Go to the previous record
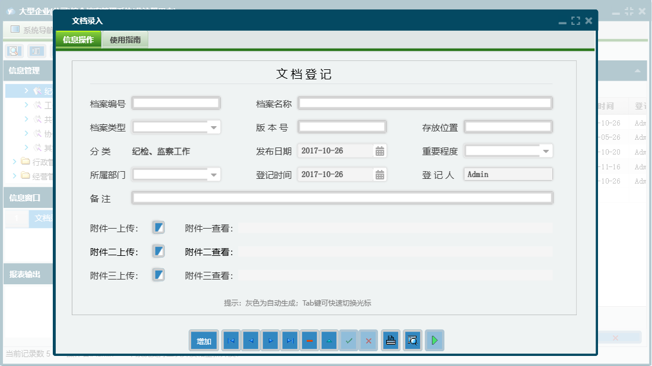This screenshot has height=366, width=652. (x=250, y=340)
